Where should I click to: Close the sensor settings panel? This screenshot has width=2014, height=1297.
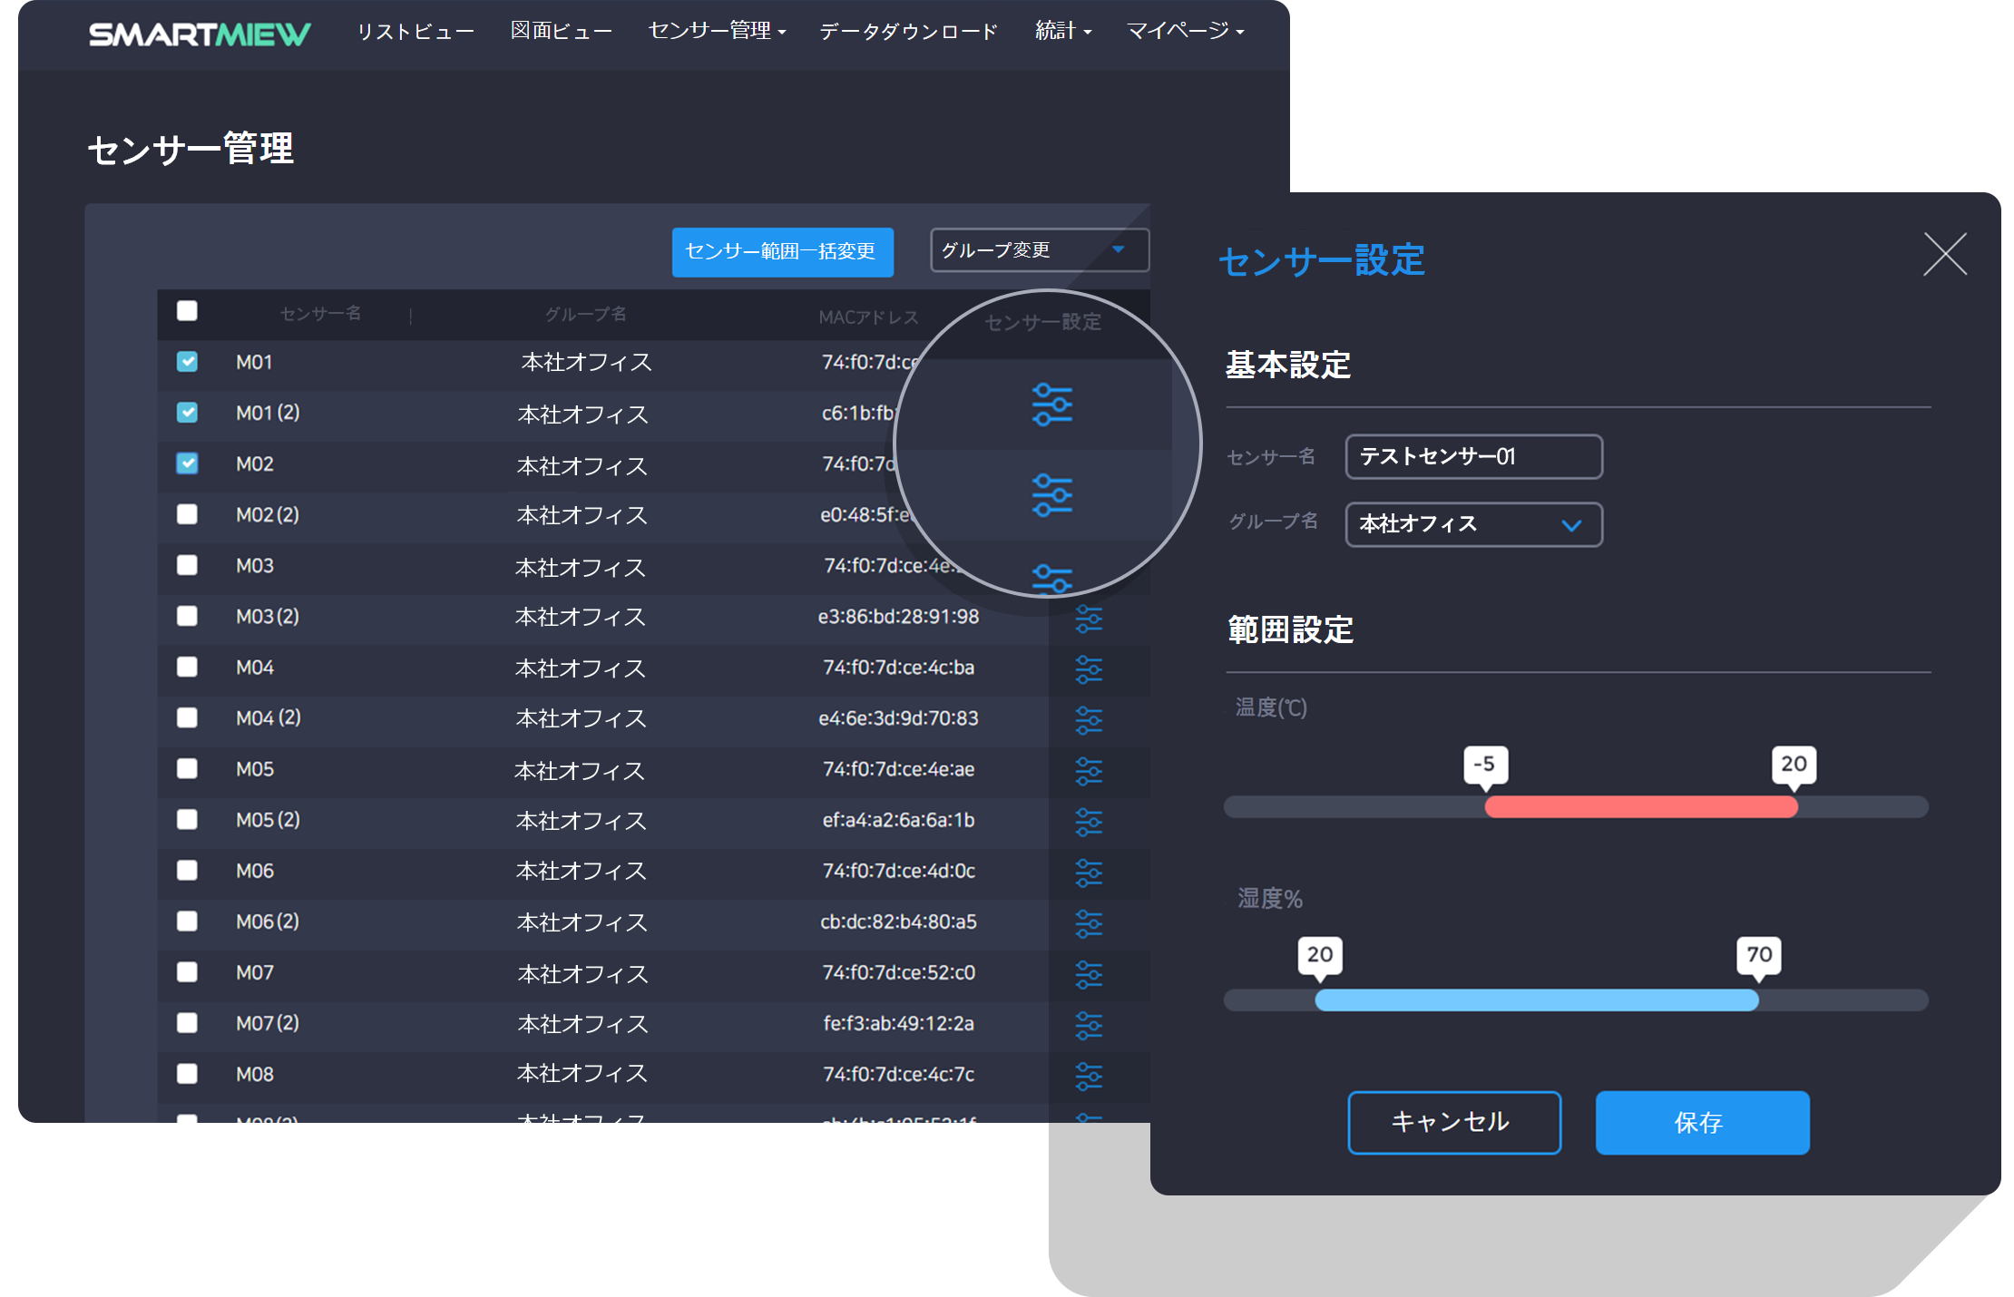coord(1944,254)
